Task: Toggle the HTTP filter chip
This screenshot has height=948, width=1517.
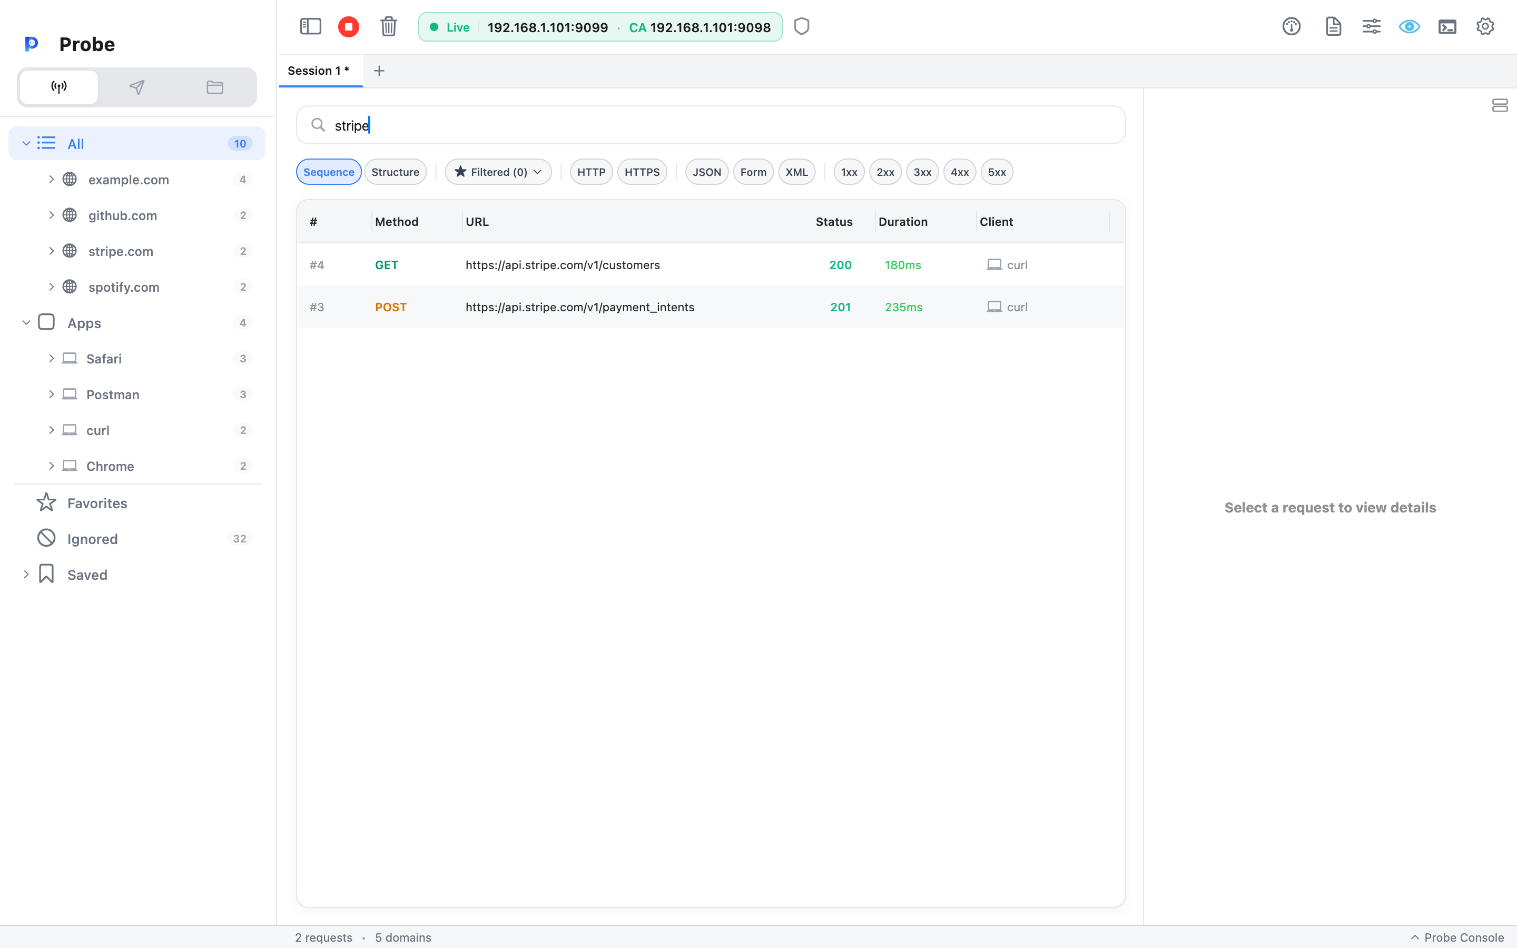Action: (x=591, y=172)
